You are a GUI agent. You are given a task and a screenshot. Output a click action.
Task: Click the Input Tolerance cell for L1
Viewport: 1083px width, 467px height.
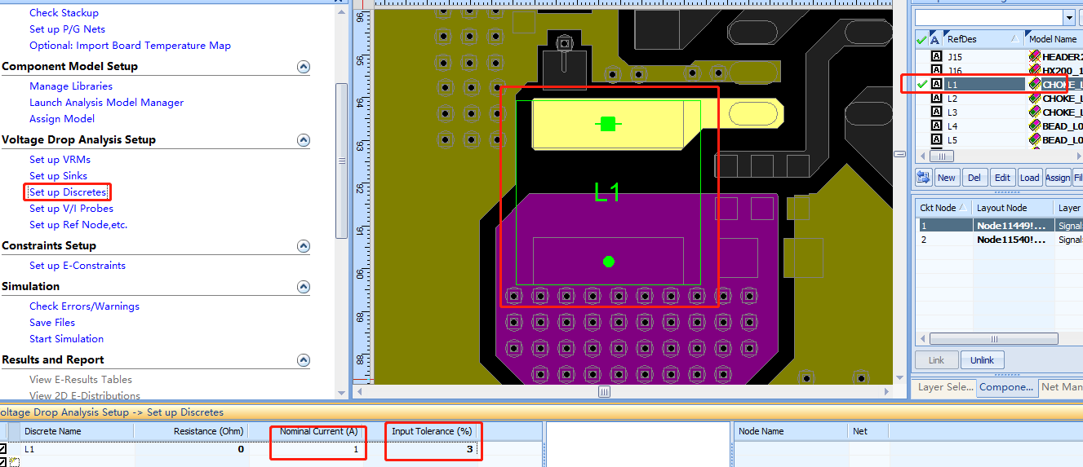[x=429, y=449]
